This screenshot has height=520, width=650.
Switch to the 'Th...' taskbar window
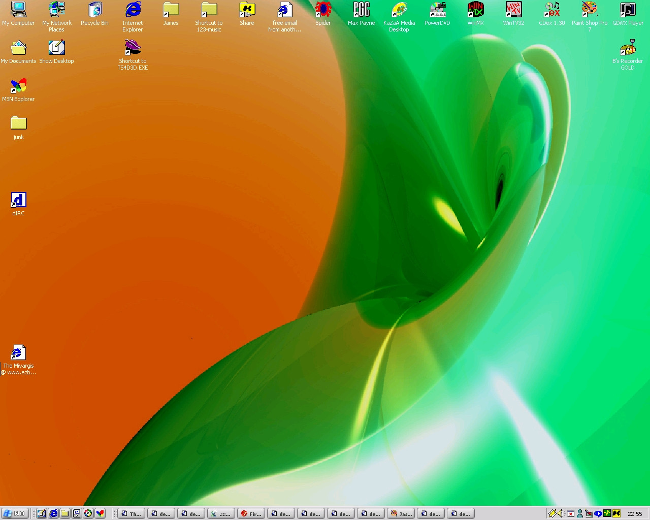click(x=131, y=513)
